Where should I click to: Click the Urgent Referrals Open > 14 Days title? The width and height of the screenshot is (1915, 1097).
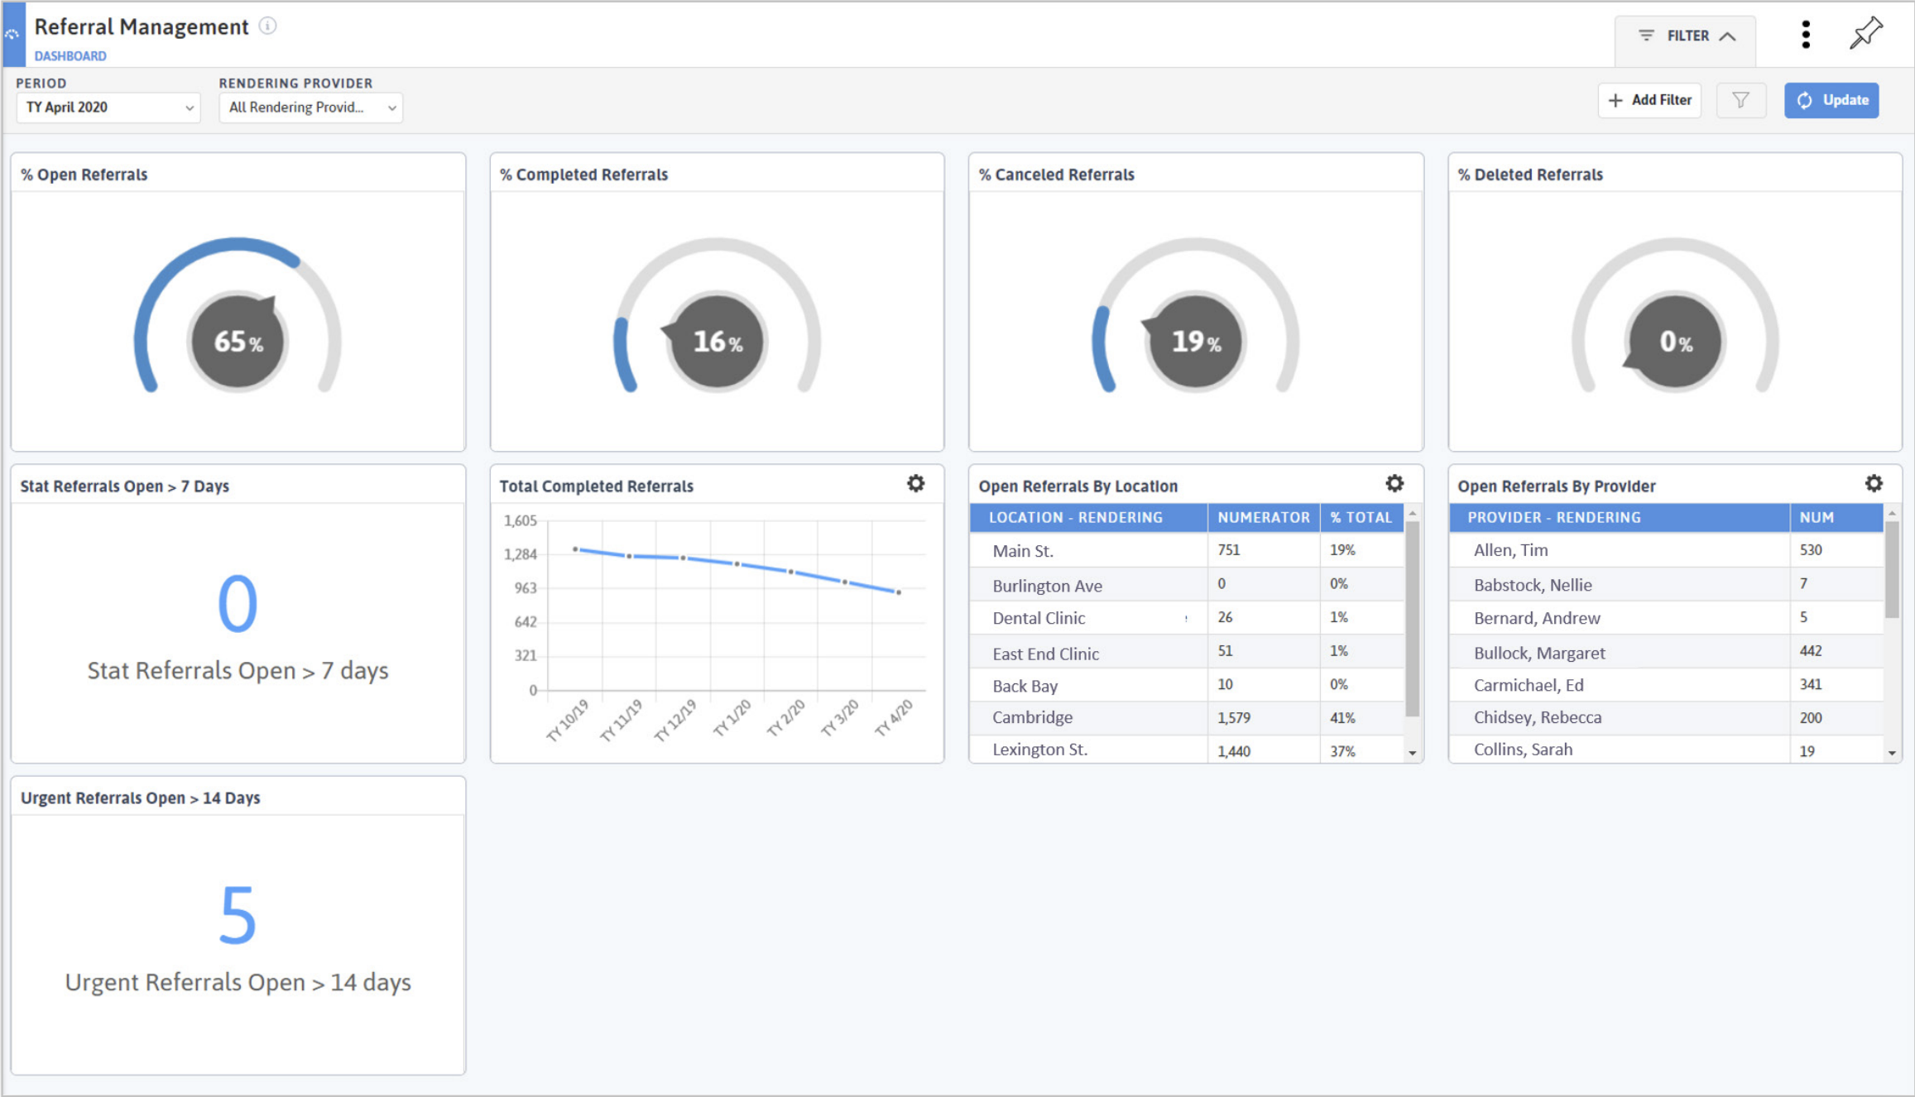click(141, 798)
